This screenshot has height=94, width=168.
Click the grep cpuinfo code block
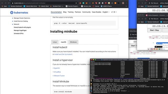tap(84, 23)
